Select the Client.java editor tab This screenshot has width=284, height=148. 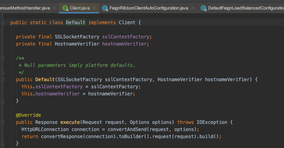click(80, 7)
